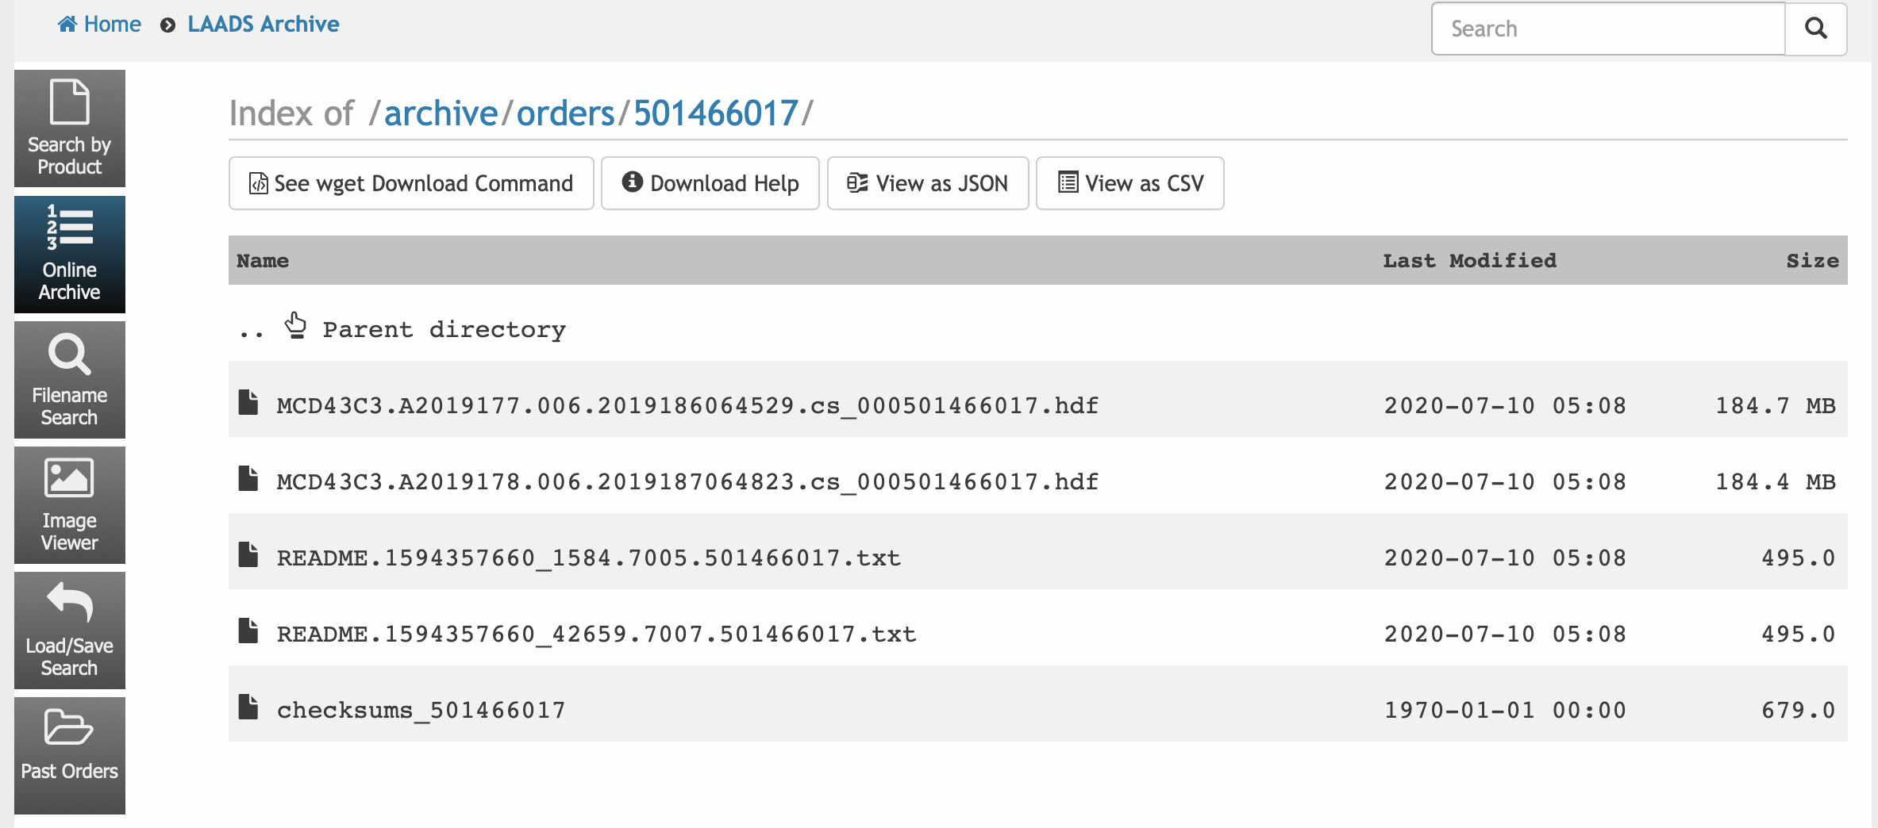Click the 495.0 size in README 42659.7007 row
Viewport: 1878px width, 828px height.
click(x=1799, y=634)
